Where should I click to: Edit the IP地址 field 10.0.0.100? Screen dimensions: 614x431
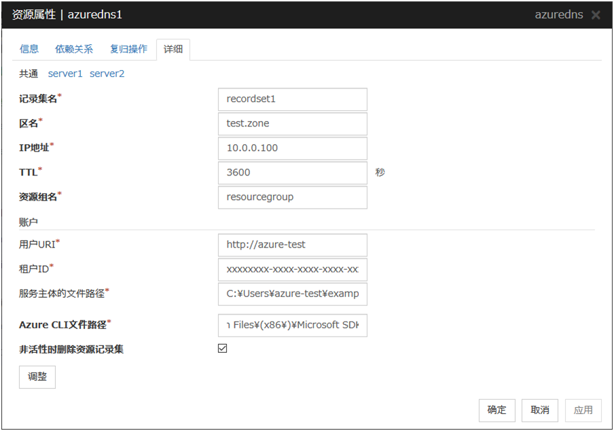pos(292,148)
